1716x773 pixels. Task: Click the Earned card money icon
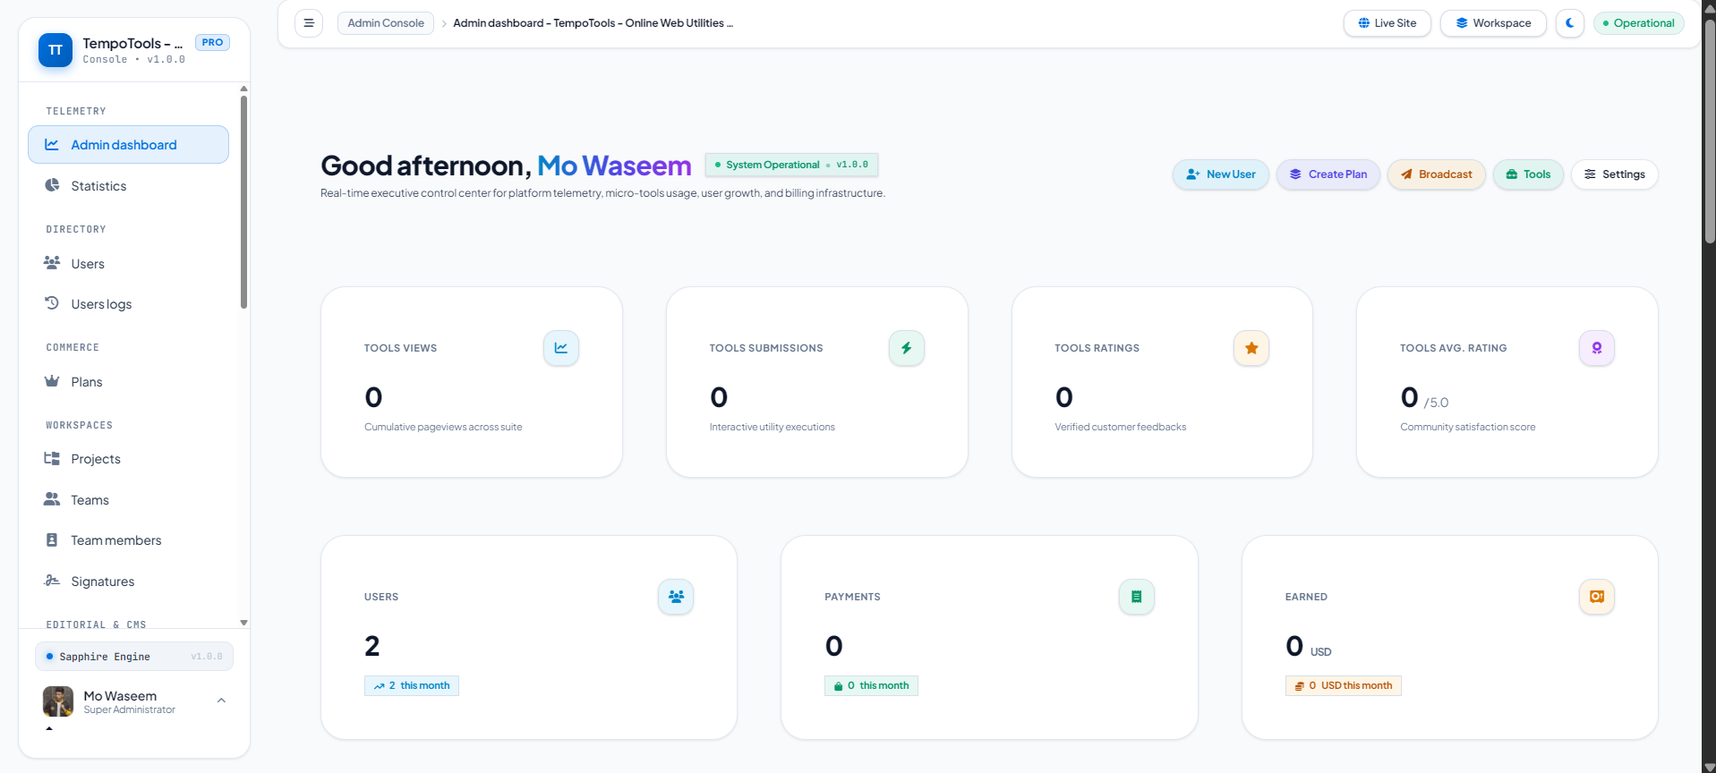[1597, 597]
